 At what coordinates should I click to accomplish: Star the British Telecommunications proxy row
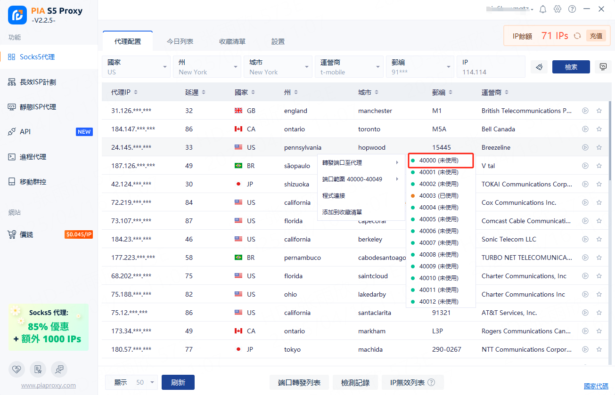(599, 111)
